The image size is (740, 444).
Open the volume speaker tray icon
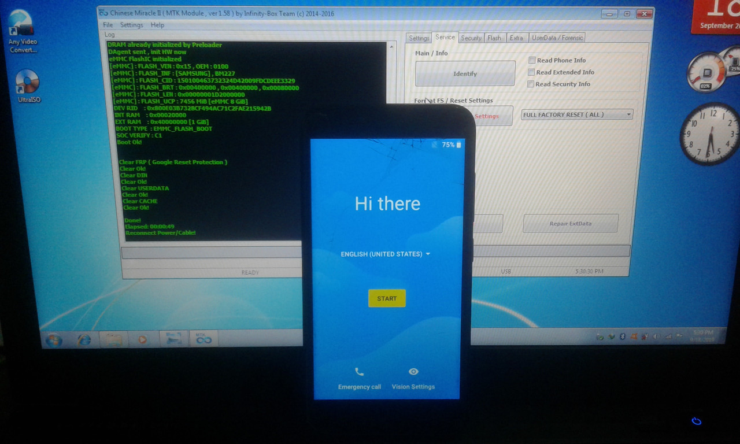click(656, 336)
